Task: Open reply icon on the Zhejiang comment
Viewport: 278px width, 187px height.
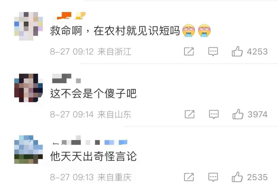Action: tap(213, 52)
